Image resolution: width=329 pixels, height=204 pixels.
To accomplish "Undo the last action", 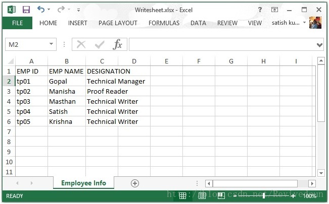I will point(41,9).
